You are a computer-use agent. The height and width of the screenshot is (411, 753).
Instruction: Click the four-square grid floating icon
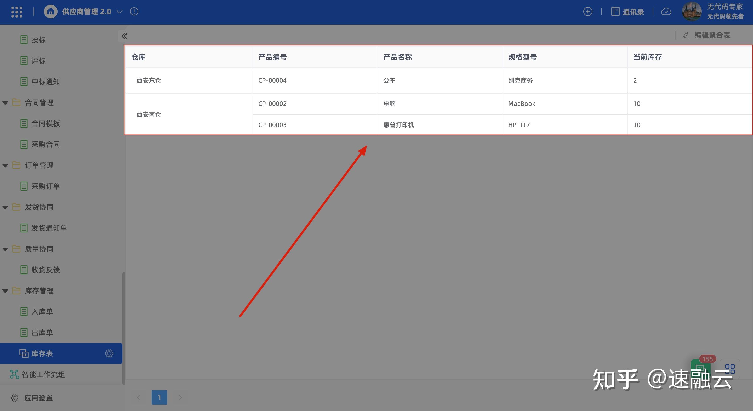tap(730, 369)
